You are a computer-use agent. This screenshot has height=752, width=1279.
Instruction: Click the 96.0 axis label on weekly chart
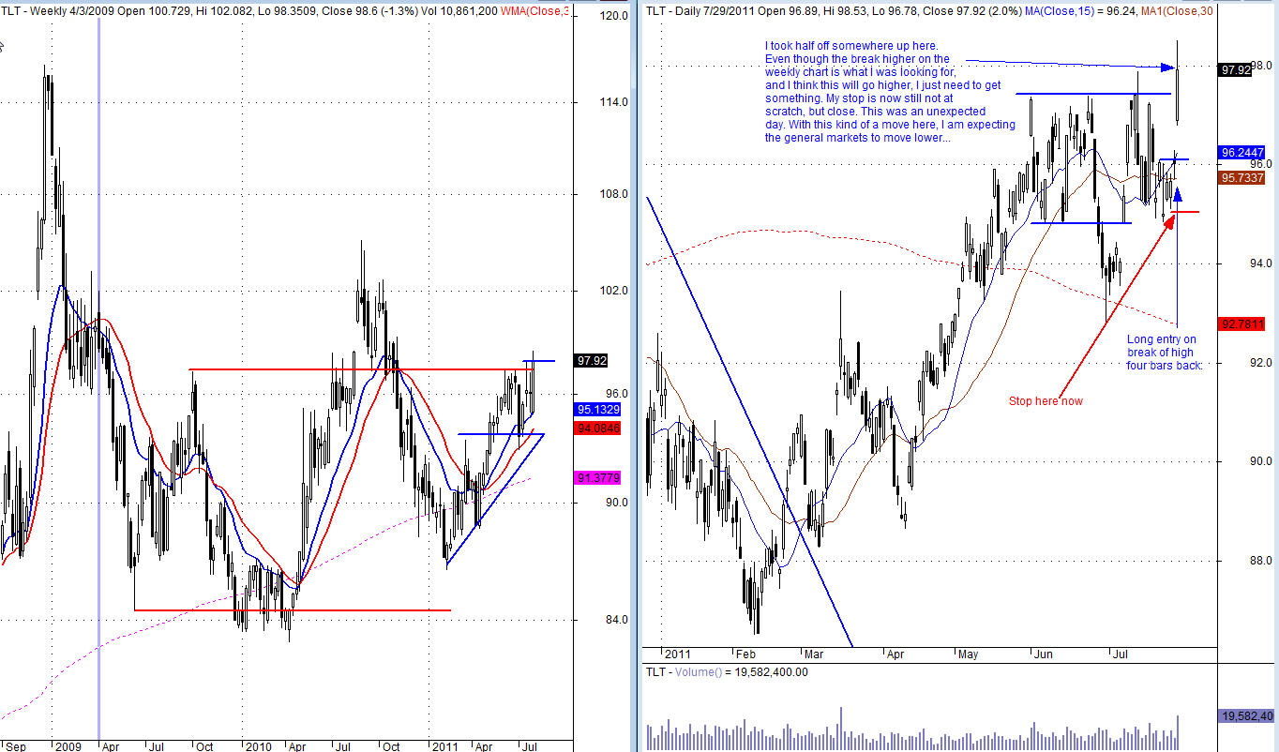615,394
